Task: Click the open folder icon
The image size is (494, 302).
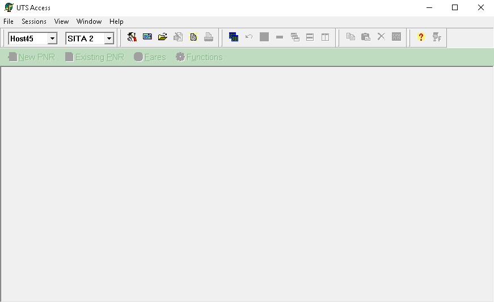Action: (x=163, y=37)
